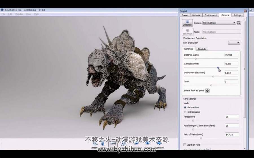Viewport: 254px width, 158px height.
Task: Click the Field of View value field 54.432
Action: pos(232,134)
